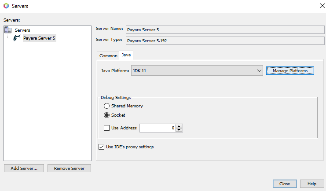
Task: Click the Close button at the bottom
Action: click(285, 184)
